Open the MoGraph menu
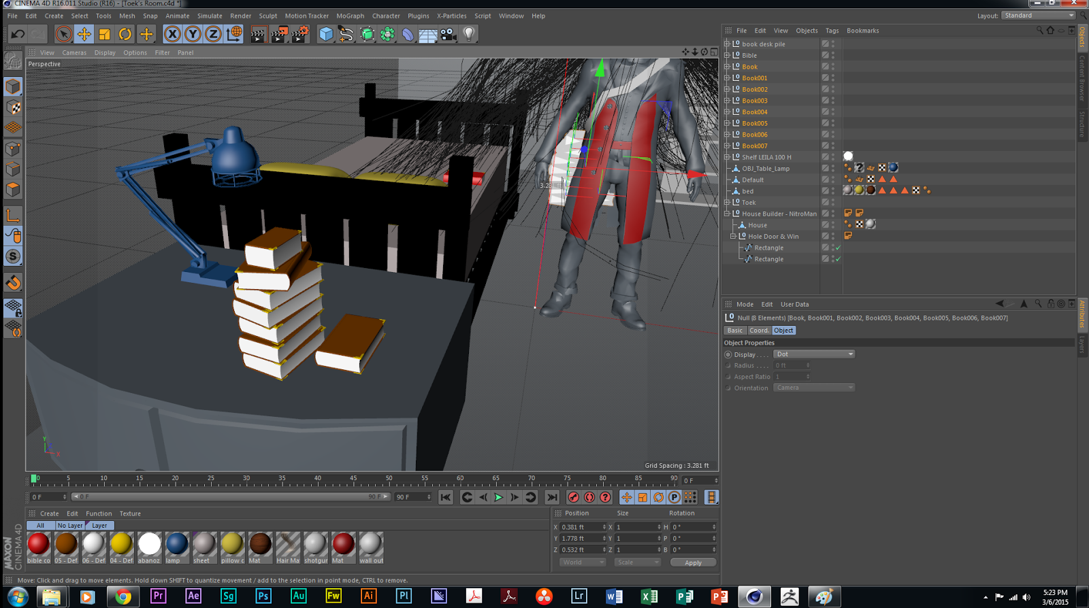The width and height of the screenshot is (1089, 608). (x=350, y=16)
